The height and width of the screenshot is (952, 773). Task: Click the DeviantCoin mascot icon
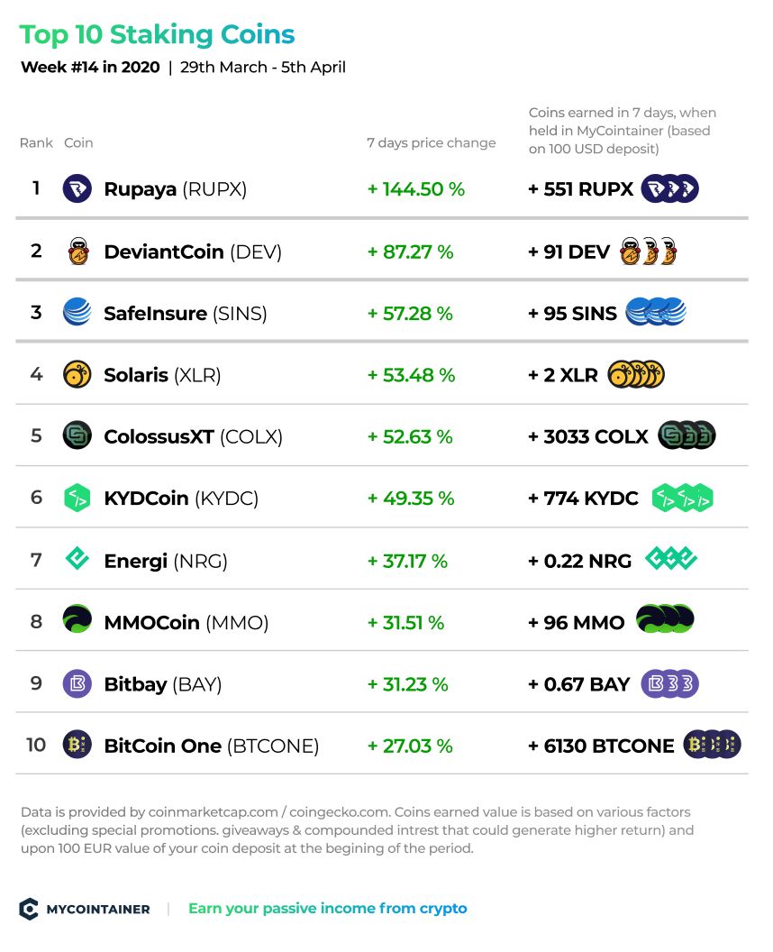click(77, 252)
